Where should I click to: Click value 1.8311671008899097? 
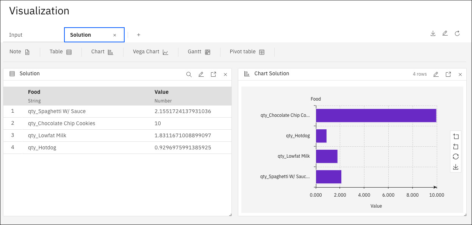(x=183, y=136)
